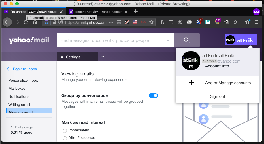Viewport: 264px width, 144px height.
Task: Select the Immediately radio button
Action: pyautogui.click(x=65, y=131)
